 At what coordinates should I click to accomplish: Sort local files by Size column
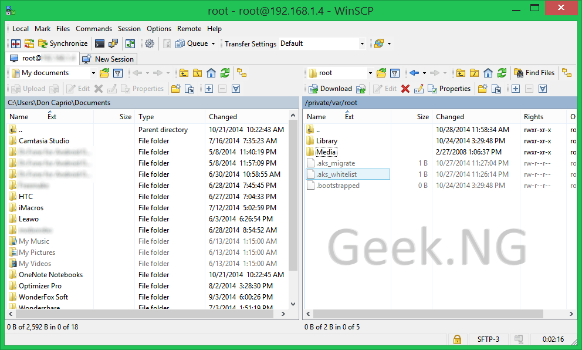[114, 117]
